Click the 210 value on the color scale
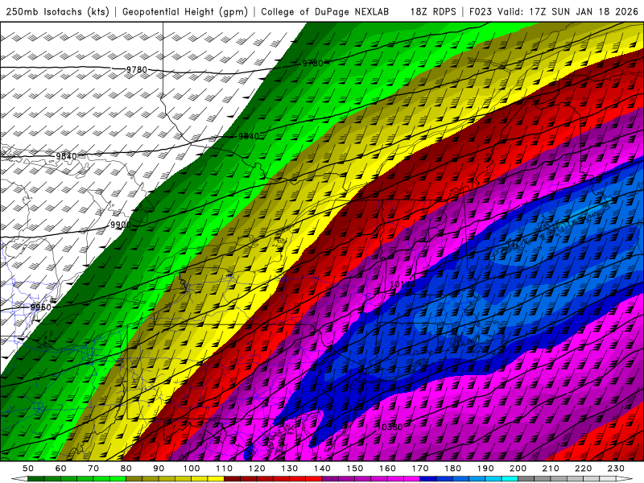This screenshot has height=483, width=644. click(551, 469)
